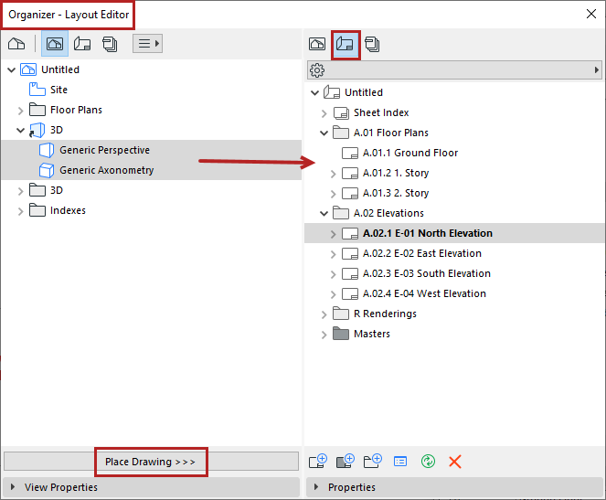Image resolution: width=606 pixels, height=500 pixels.
Task: Collapse the left Untitled project tree
Action: click(12, 70)
